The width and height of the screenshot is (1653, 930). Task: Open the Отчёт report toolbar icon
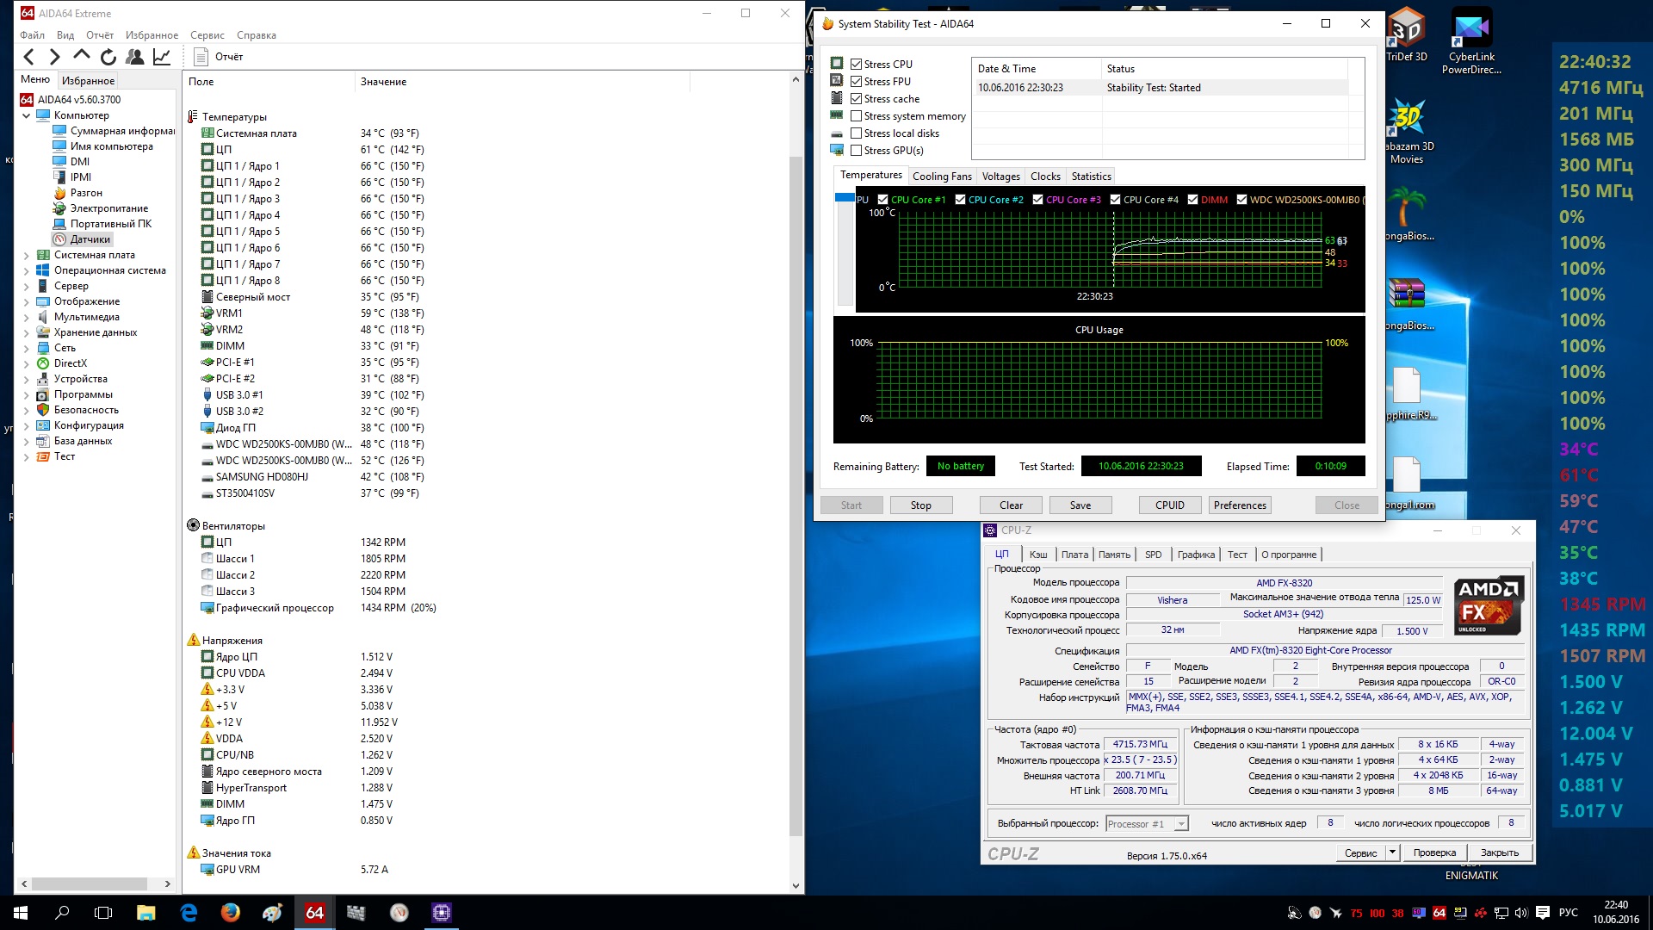(x=219, y=57)
